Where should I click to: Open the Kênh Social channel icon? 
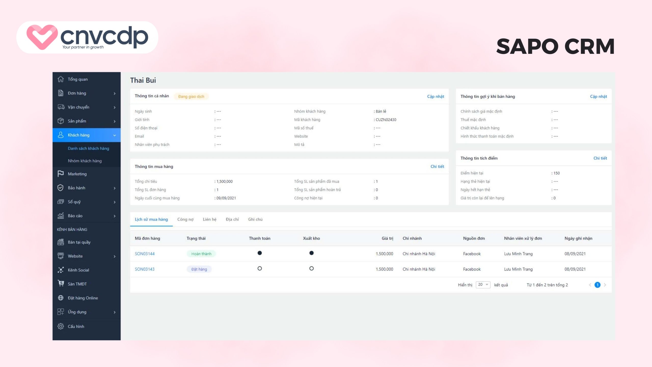pyautogui.click(x=61, y=270)
